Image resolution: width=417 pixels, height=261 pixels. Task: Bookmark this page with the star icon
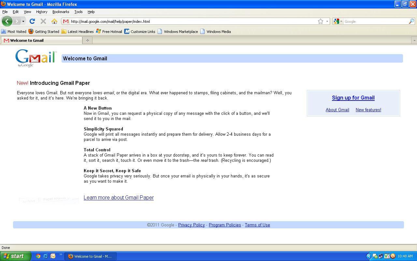[x=321, y=21]
